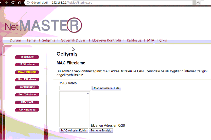Click the site info icon in address bar

tap(28, 3)
